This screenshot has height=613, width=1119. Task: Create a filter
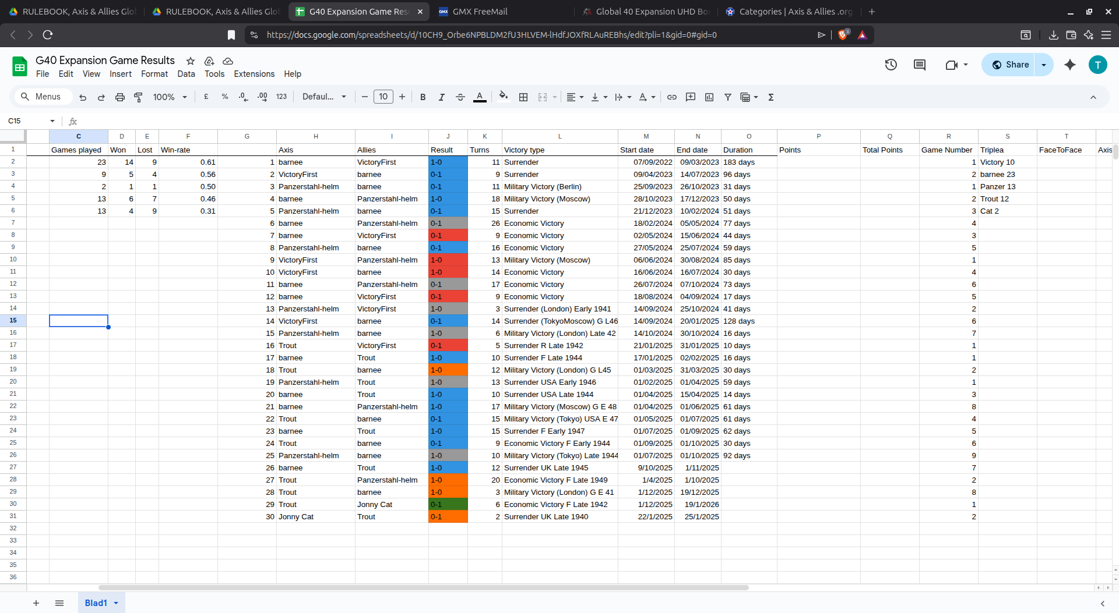pos(727,97)
